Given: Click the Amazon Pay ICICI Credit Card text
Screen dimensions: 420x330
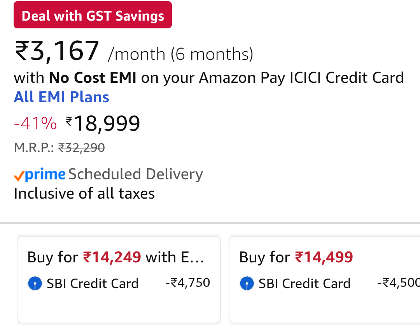Looking at the screenshot, I should [301, 78].
